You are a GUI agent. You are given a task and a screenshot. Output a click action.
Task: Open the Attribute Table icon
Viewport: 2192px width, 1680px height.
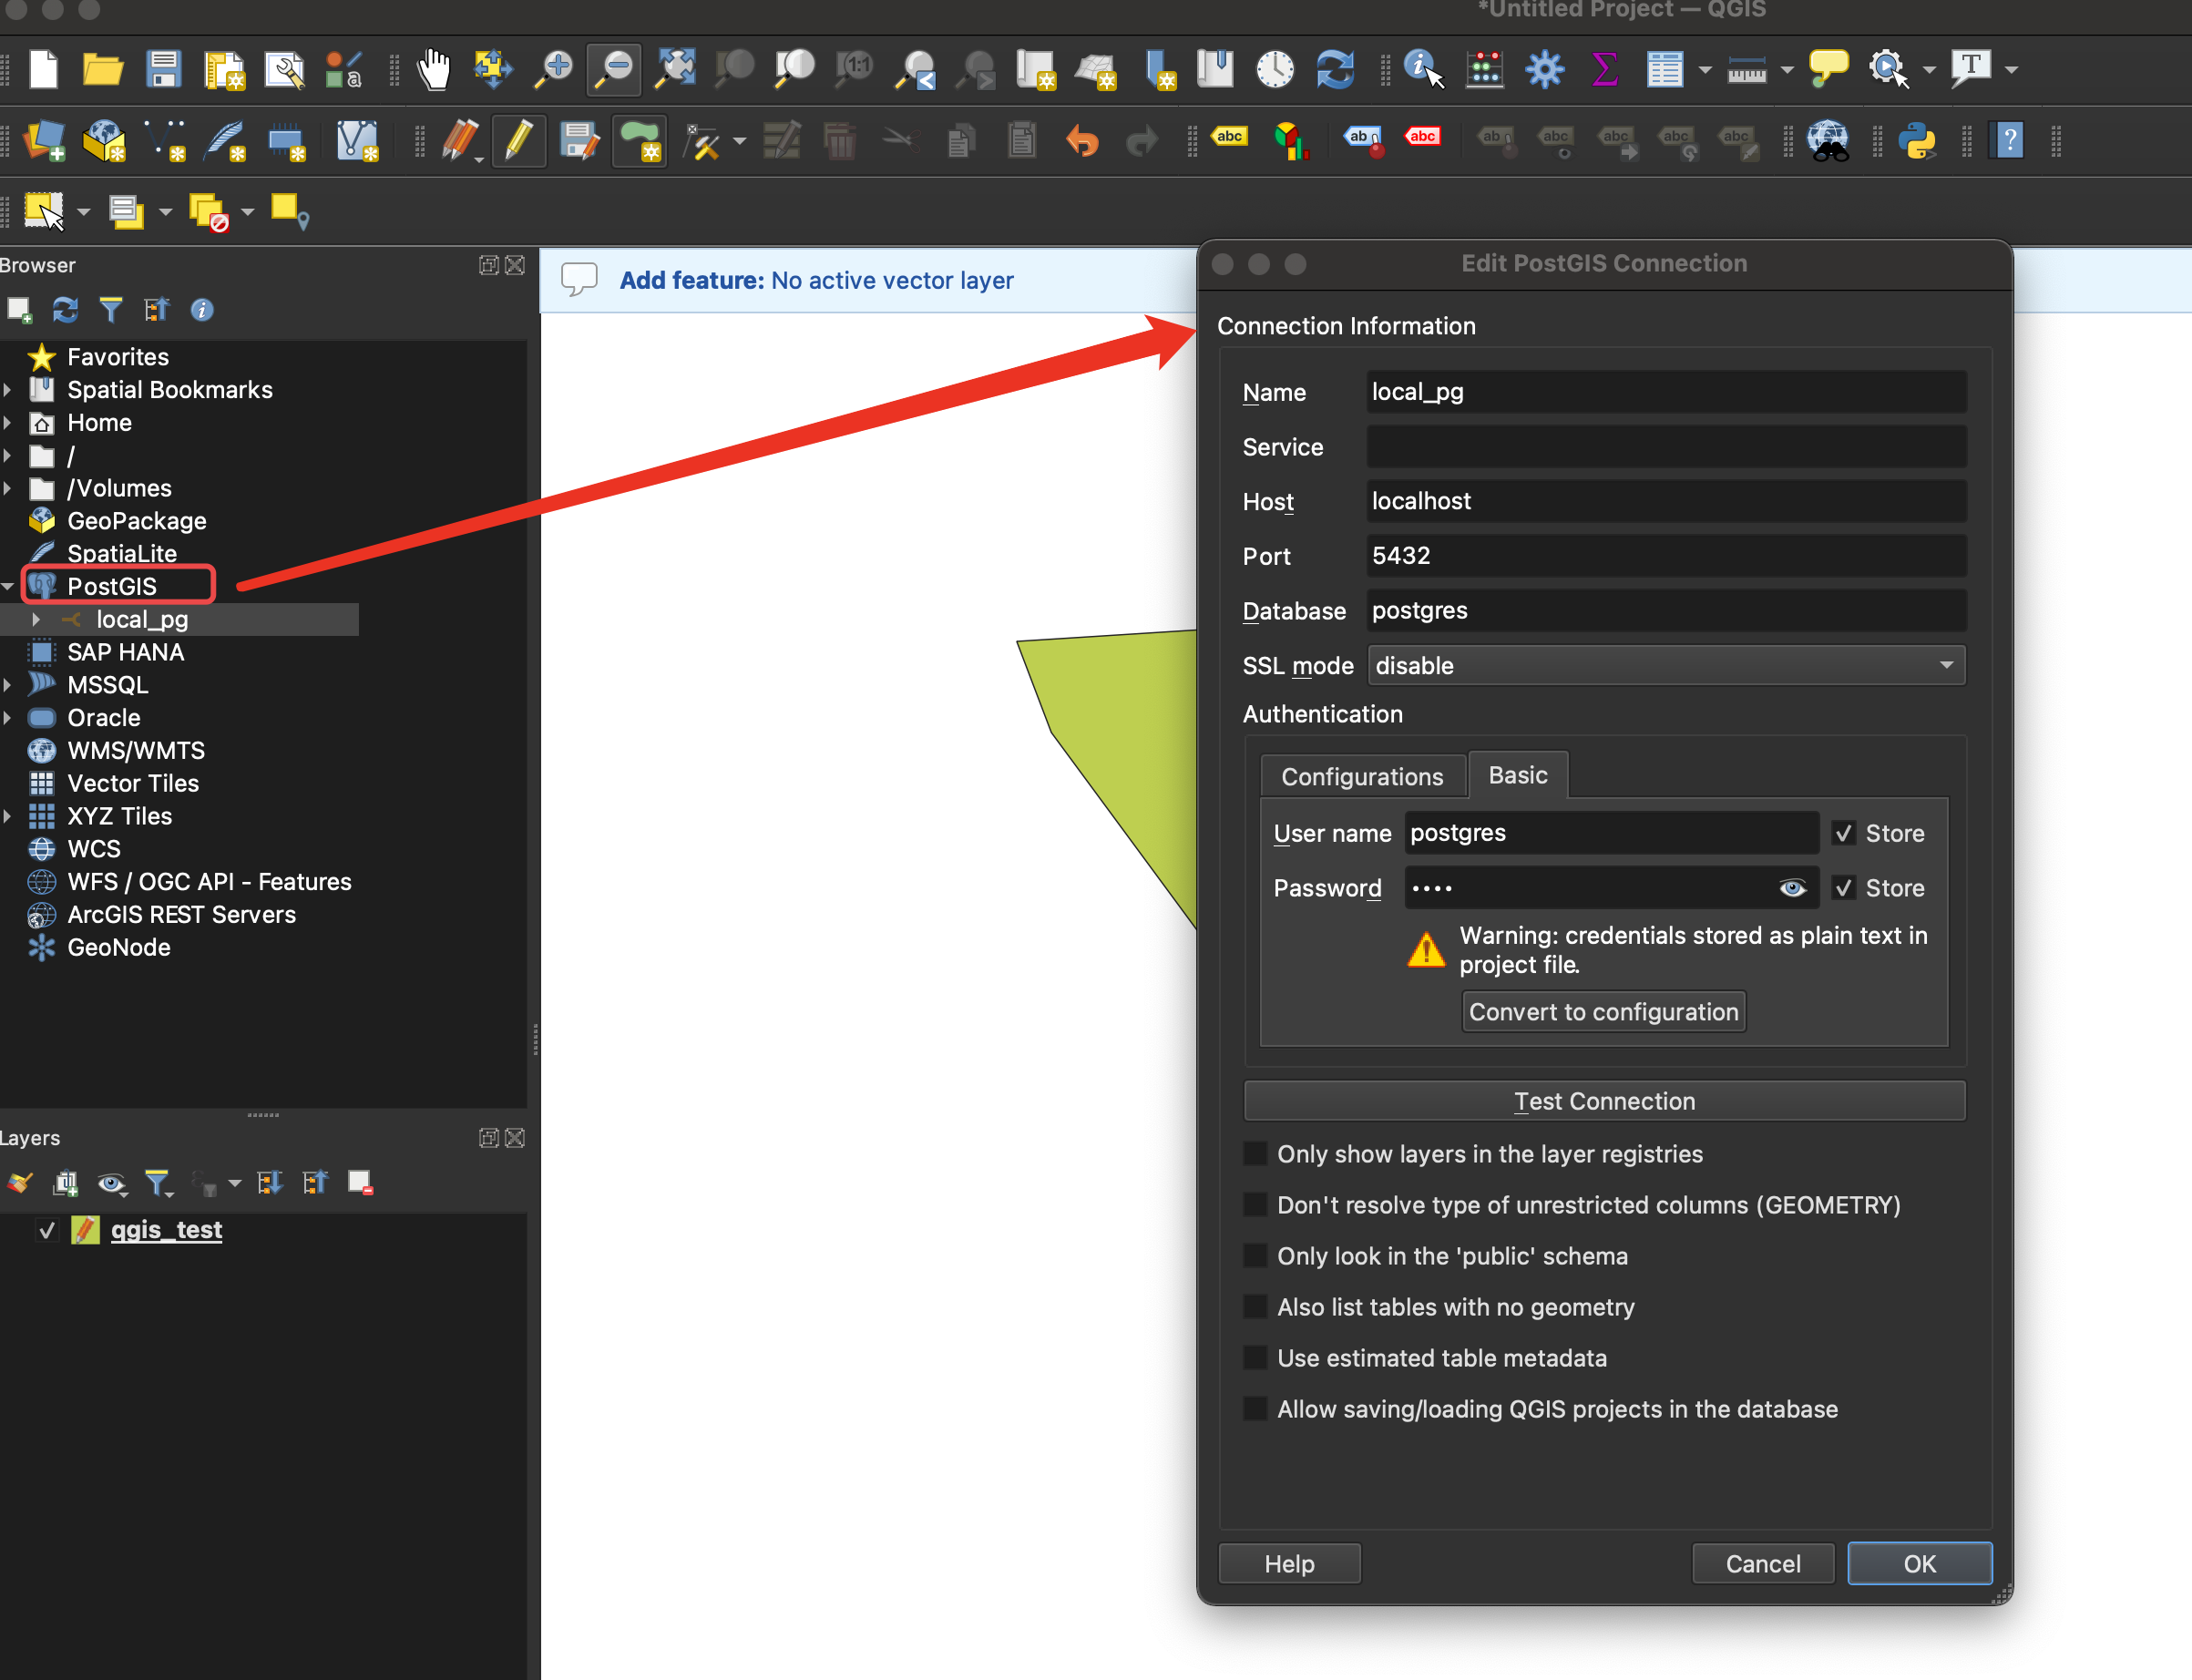pos(1665,68)
